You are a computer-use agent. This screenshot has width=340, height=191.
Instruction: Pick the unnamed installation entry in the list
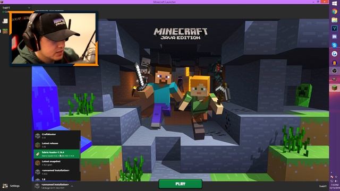click(x=57, y=172)
